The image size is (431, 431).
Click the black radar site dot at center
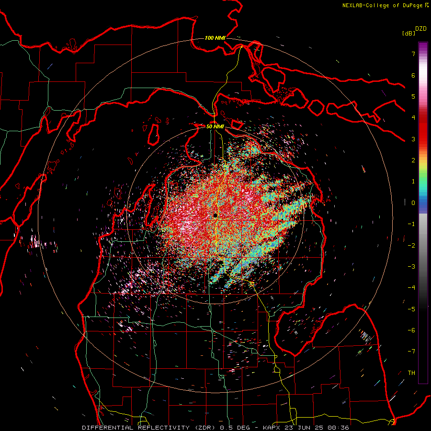[215, 215]
